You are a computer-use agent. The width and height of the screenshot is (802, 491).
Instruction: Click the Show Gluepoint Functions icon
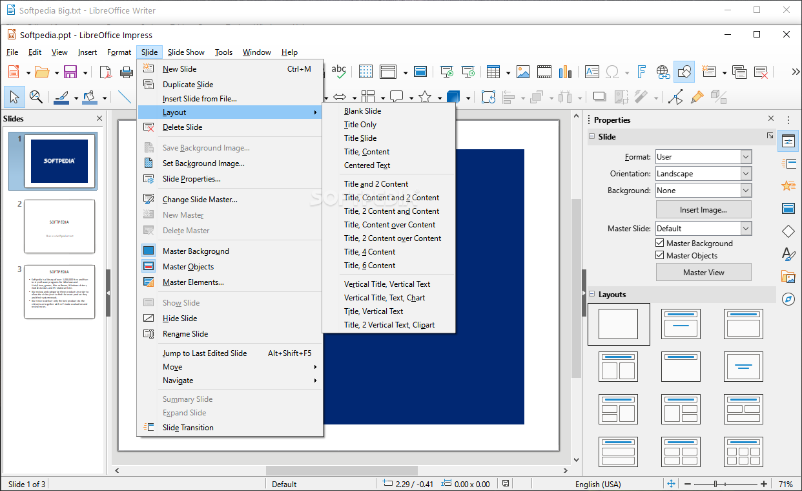click(x=697, y=97)
